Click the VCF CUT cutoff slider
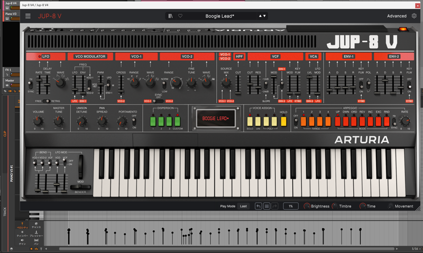Screen dimensions: 423x253 click(250, 85)
